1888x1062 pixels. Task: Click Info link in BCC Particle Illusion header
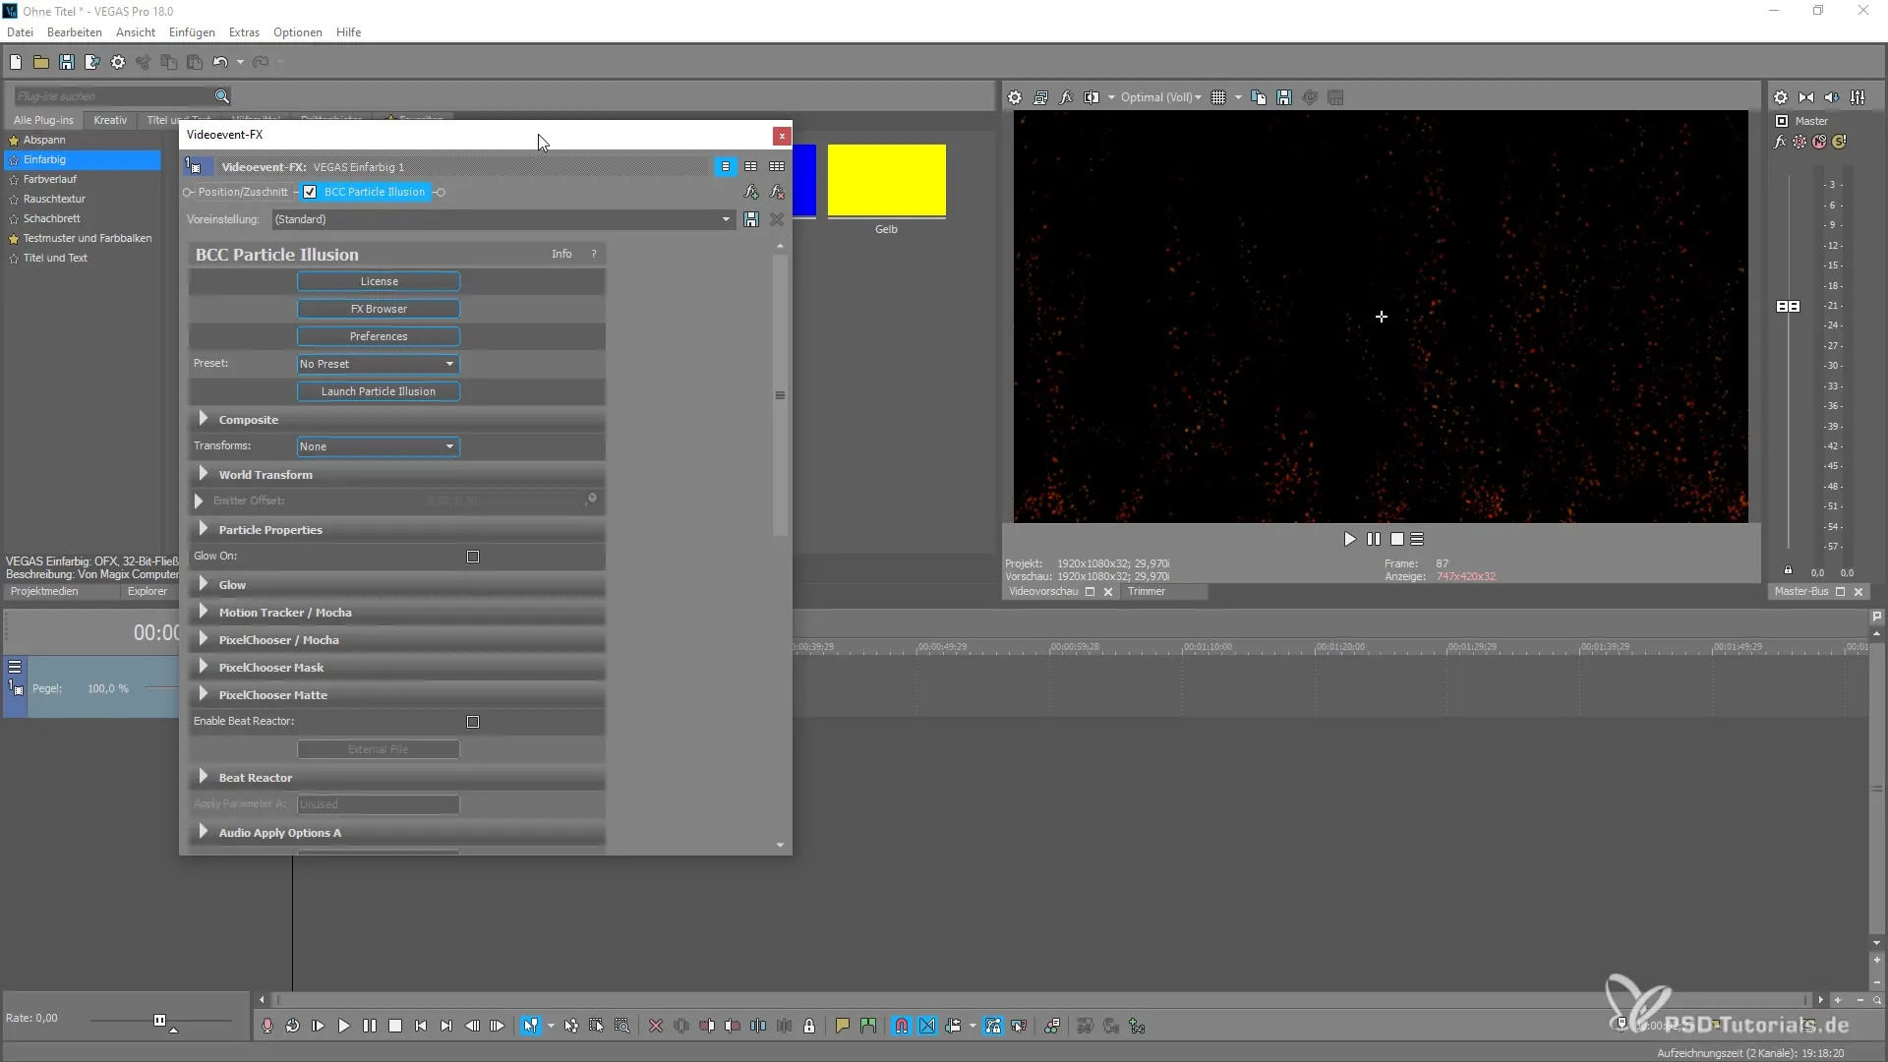click(x=561, y=254)
